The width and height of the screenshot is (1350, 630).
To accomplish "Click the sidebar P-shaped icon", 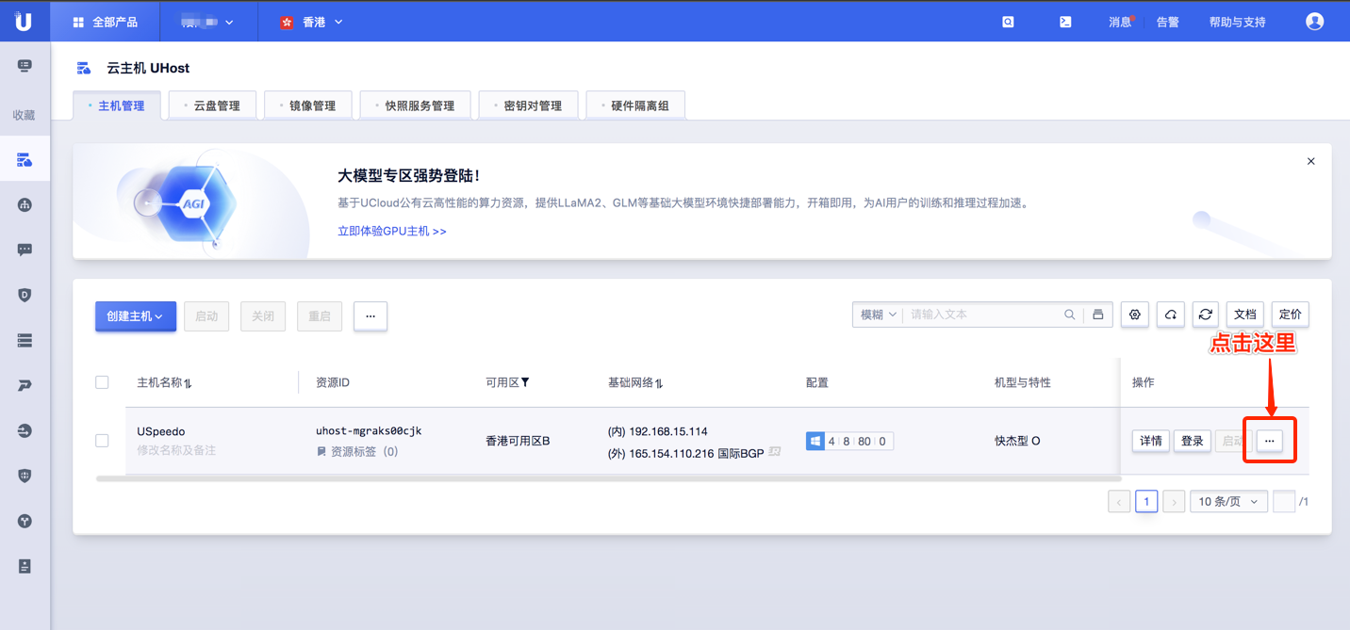I will click(x=25, y=385).
